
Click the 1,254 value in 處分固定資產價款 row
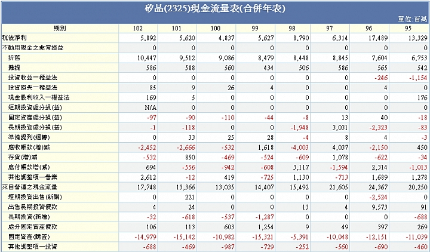pyautogui.click(x=265, y=227)
